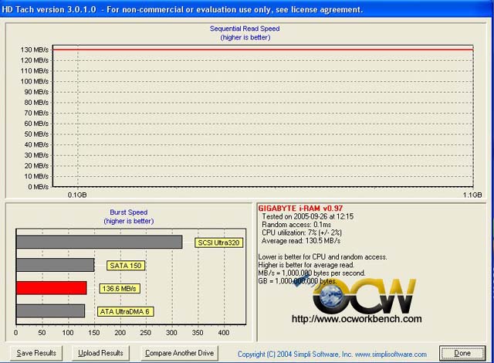Click the 130 MB/s axis label
This screenshot has height=363, width=494.
pyautogui.click(x=35, y=49)
